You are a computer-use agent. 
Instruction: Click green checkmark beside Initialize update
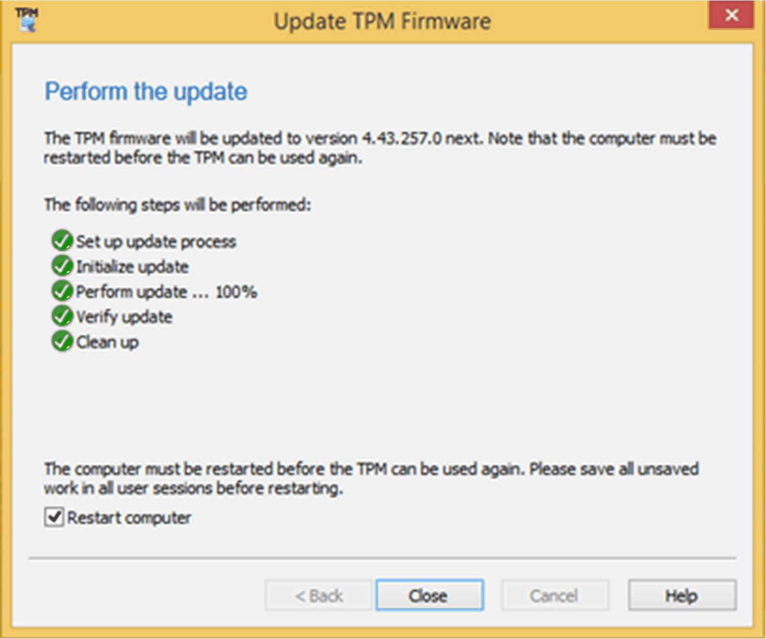point(62,266)
